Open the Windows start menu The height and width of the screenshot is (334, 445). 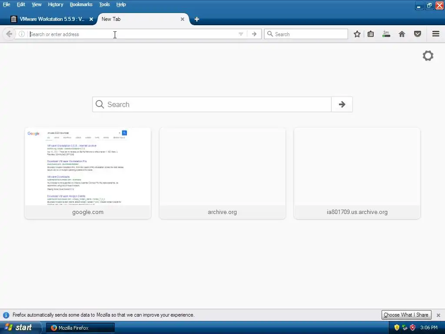(20, 327)
